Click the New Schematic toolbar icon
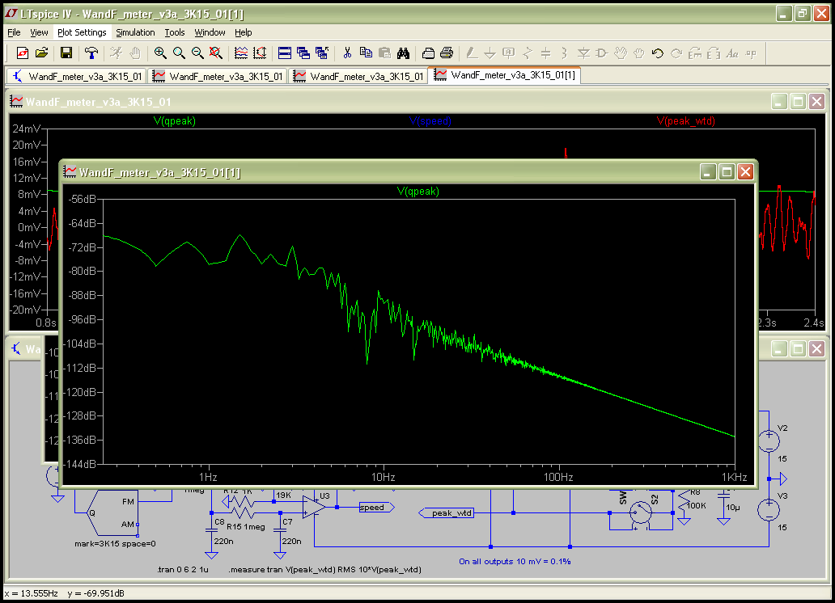 click(x=23, y=53)
